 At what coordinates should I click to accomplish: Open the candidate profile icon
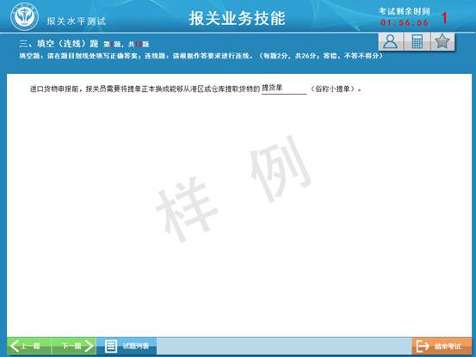tap(391, 41)
